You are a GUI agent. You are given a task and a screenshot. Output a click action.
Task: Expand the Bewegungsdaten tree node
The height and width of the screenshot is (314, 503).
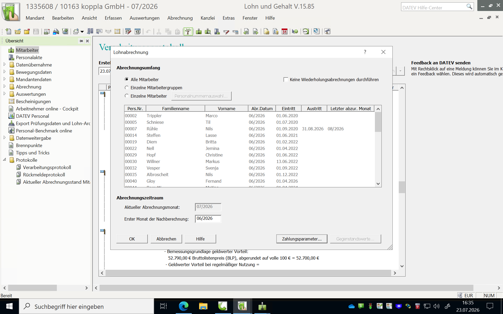(x=4, y=72)
